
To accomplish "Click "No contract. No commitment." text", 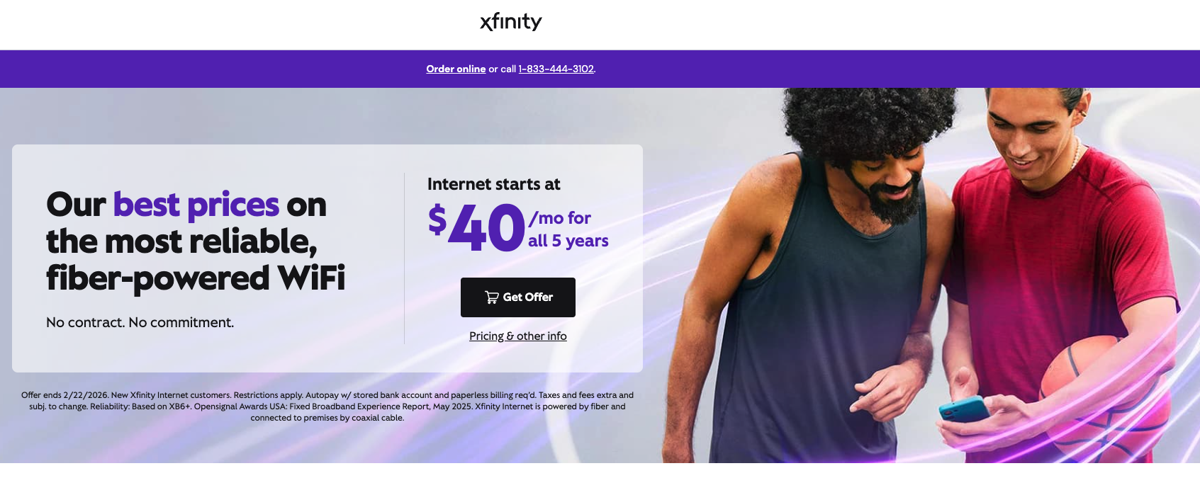I will pyautogui.click(x=140, y=322).
